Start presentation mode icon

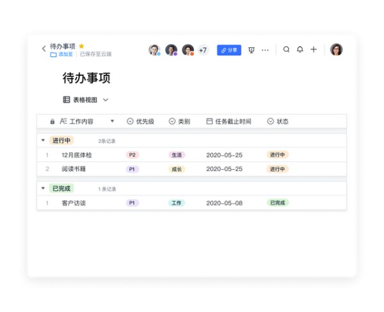coord(251,50)
